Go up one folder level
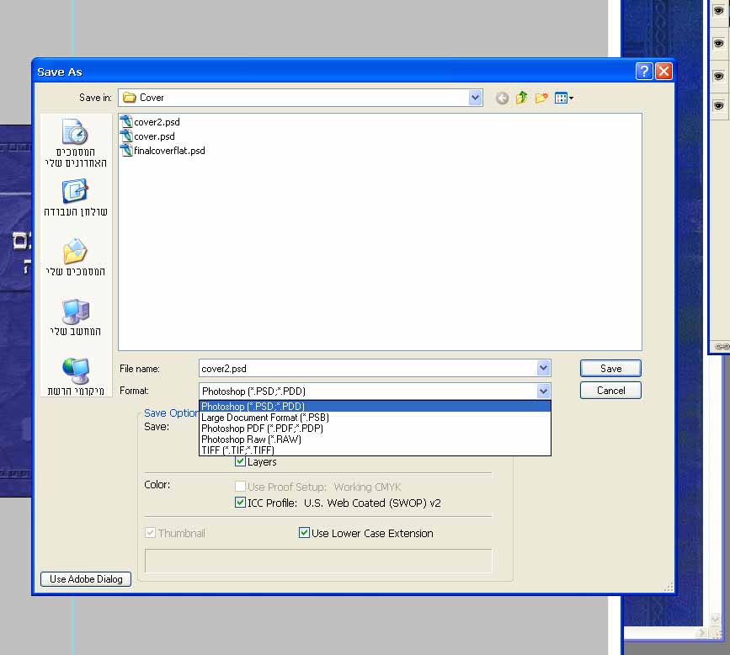730x655 pixels. (521, 98)
